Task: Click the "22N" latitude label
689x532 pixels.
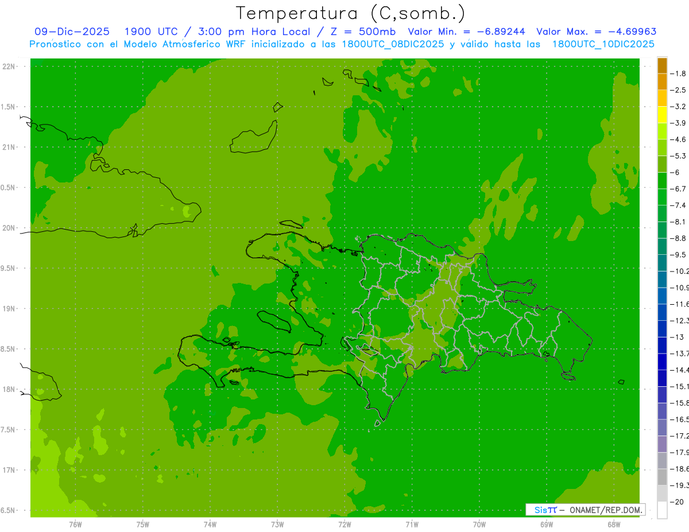Action: pyautogui.click(x=9, y=66)
